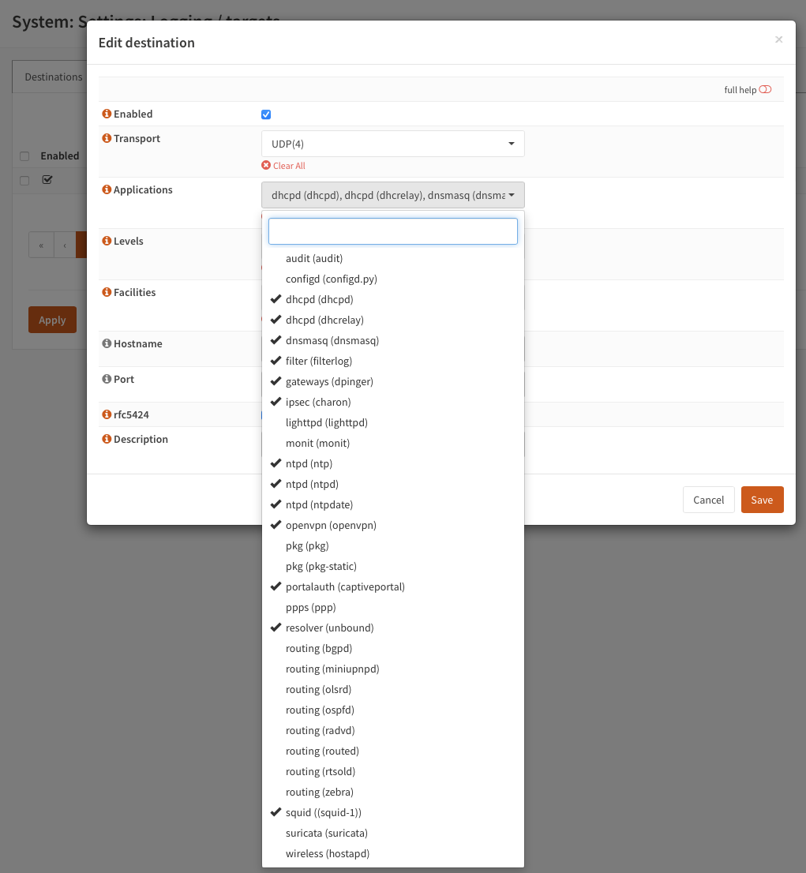Click the Applications search input field
Image resolution: width=806 pixels, height=873 pixels.
point(392,231)
